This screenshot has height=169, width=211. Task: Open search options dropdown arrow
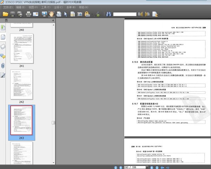click(x=160, y=14)
